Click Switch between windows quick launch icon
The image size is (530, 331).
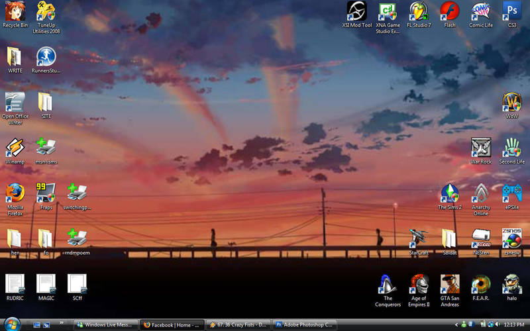point(46,325)
